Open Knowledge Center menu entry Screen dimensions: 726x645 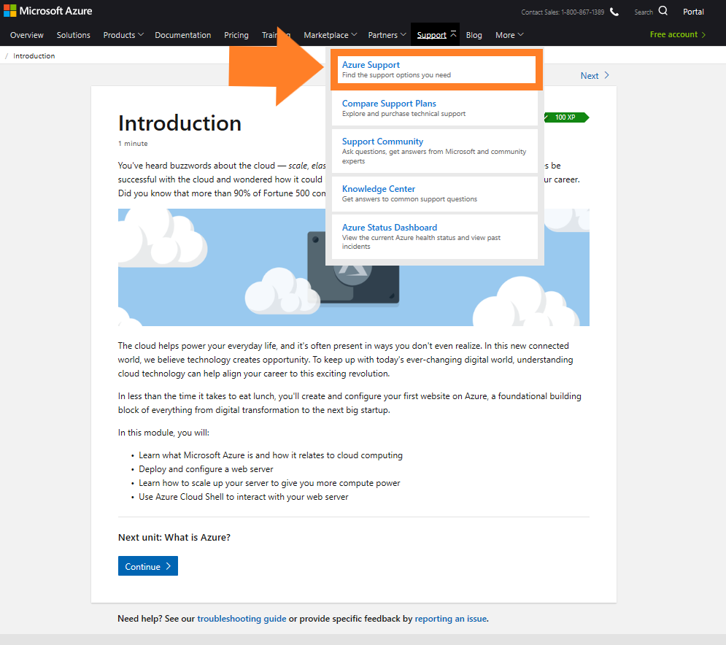pyautogui.click(x=435, y=193)
